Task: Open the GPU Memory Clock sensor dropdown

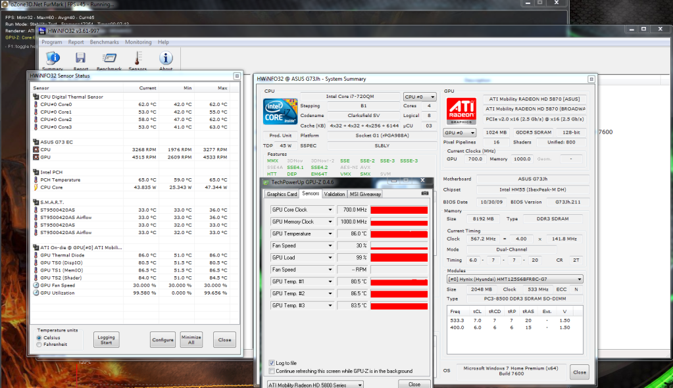Action: pyautogui.click(x=330, y=222)
